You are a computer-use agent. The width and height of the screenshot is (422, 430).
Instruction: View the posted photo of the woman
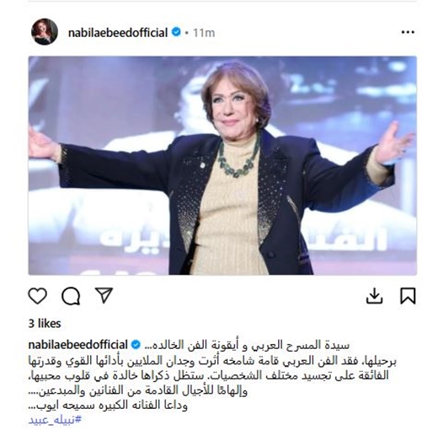click(222, 165)
